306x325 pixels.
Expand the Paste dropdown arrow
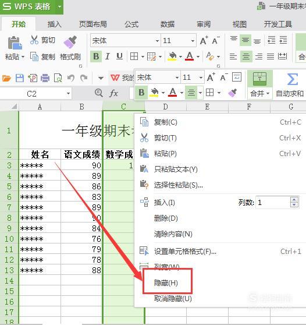click(23, 56)
